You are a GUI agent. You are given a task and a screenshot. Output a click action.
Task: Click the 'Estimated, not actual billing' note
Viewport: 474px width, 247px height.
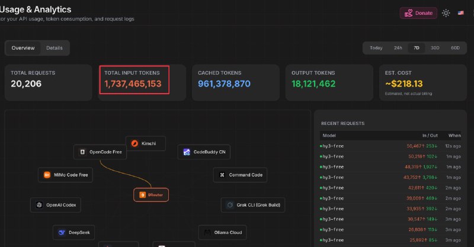tap(408, 94)
